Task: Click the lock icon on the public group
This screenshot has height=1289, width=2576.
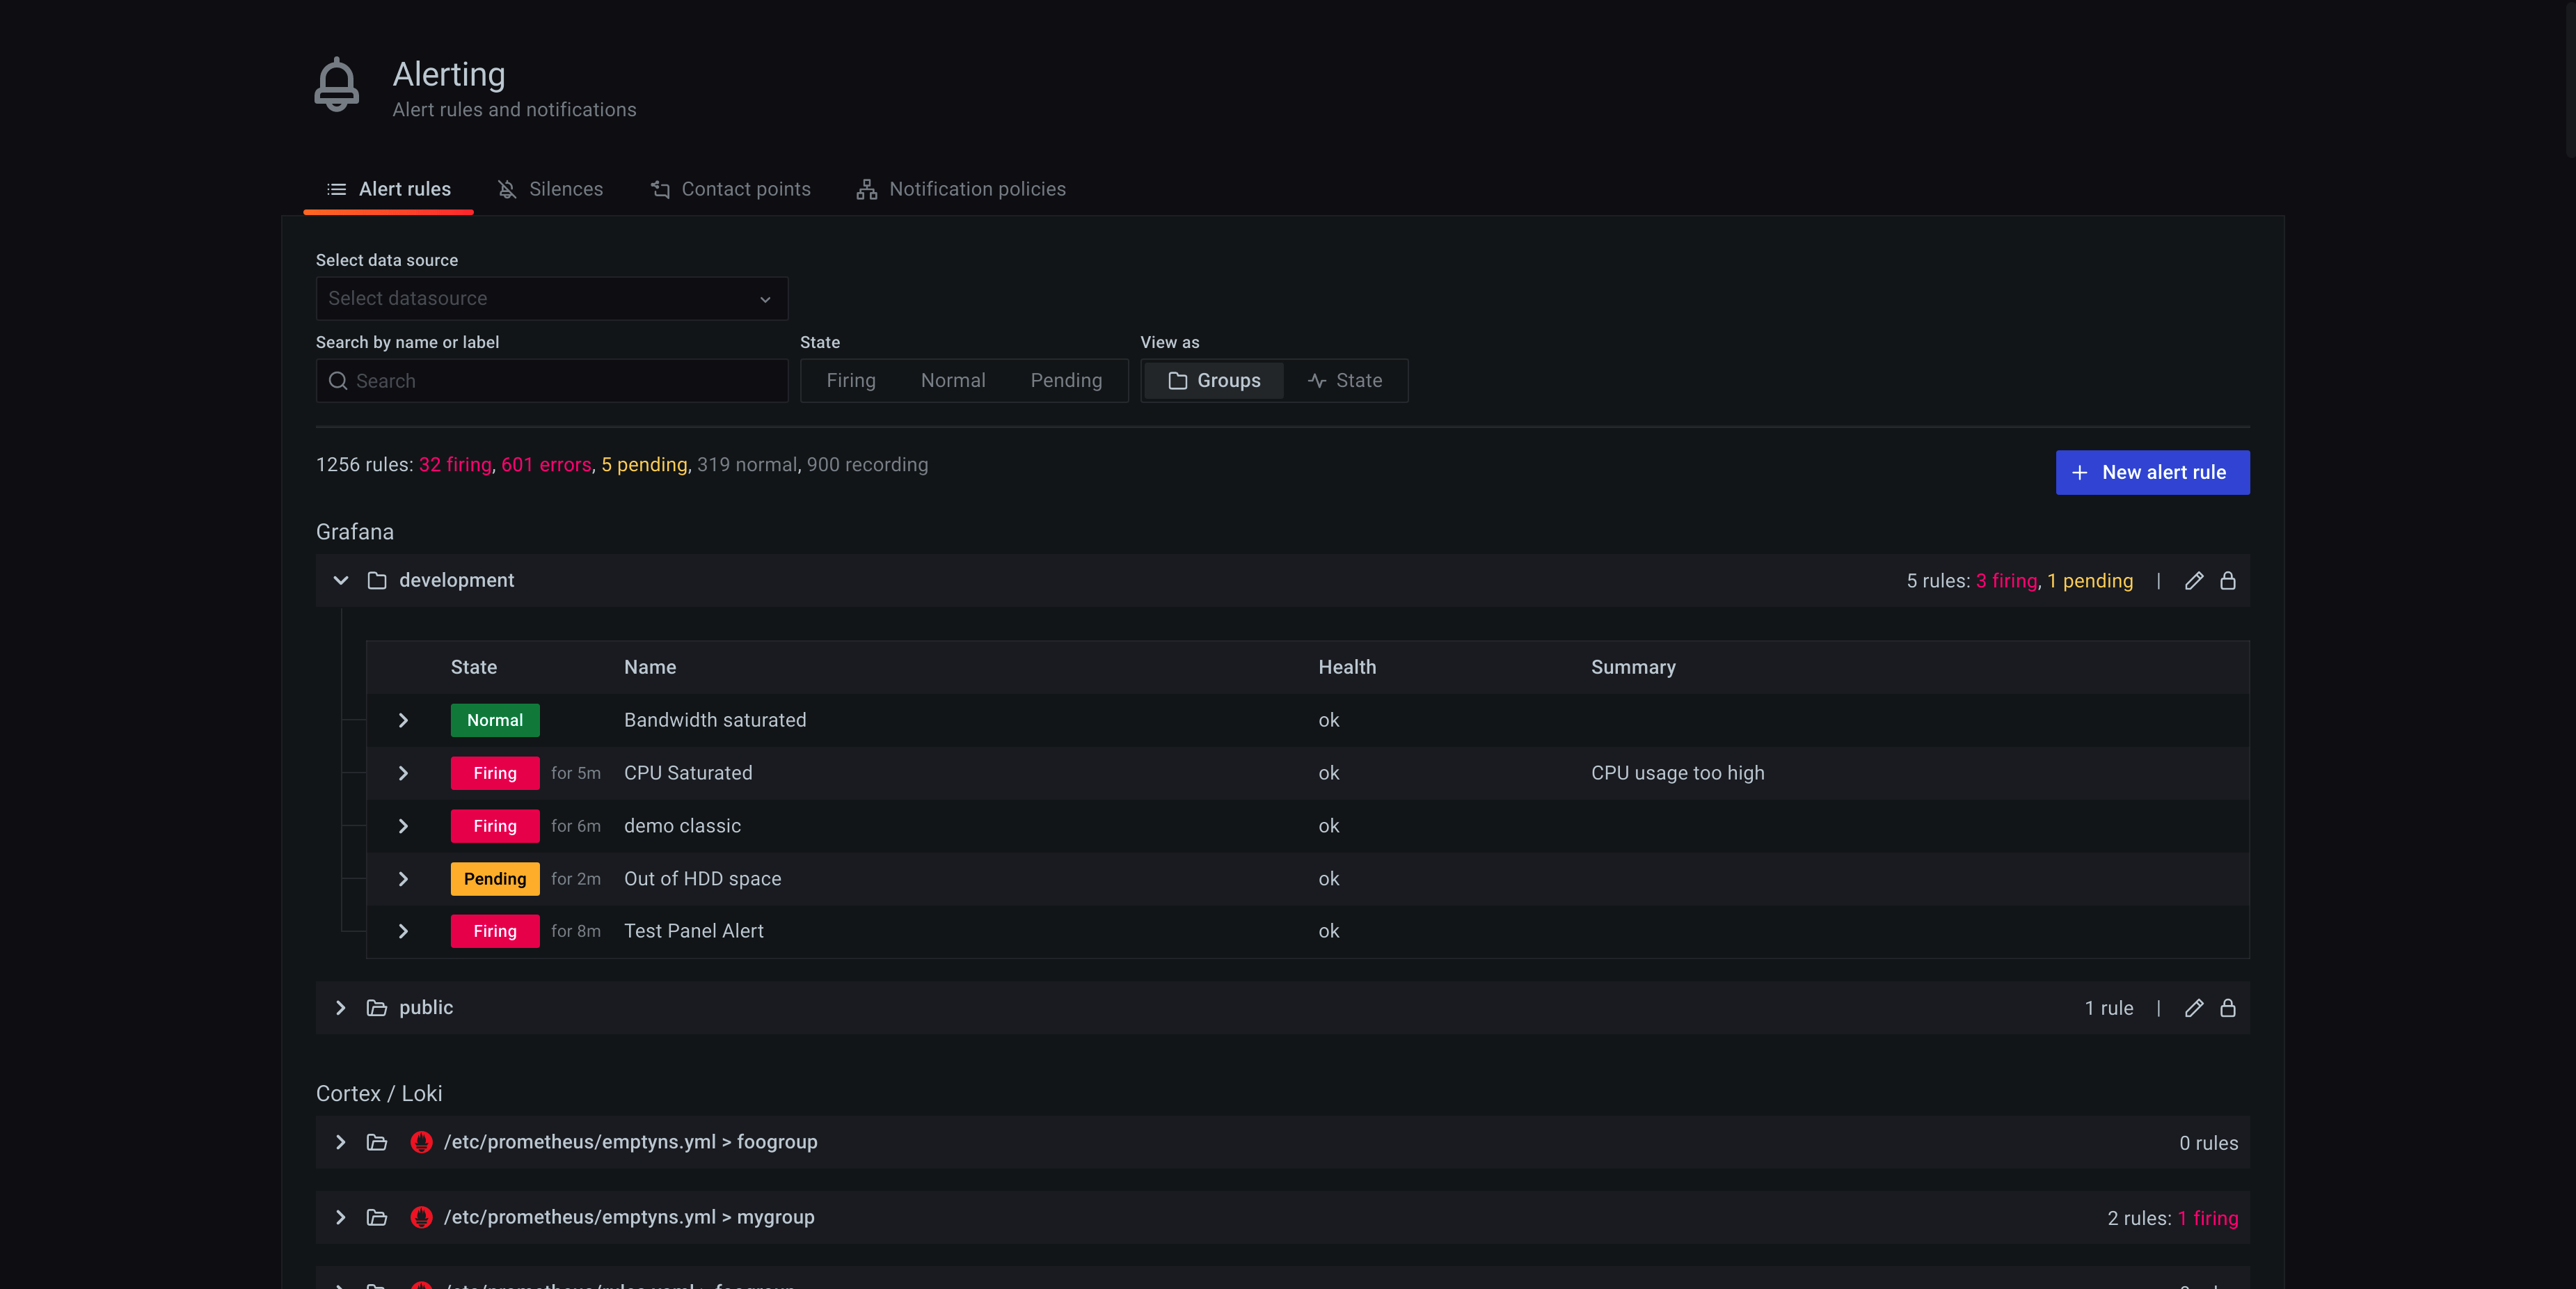Action: point(2228,1008)
